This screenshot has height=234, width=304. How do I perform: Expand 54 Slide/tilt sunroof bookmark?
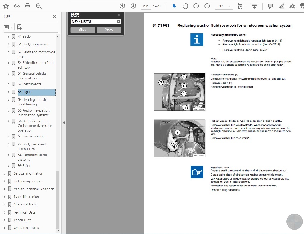click(x=8, y=63)
